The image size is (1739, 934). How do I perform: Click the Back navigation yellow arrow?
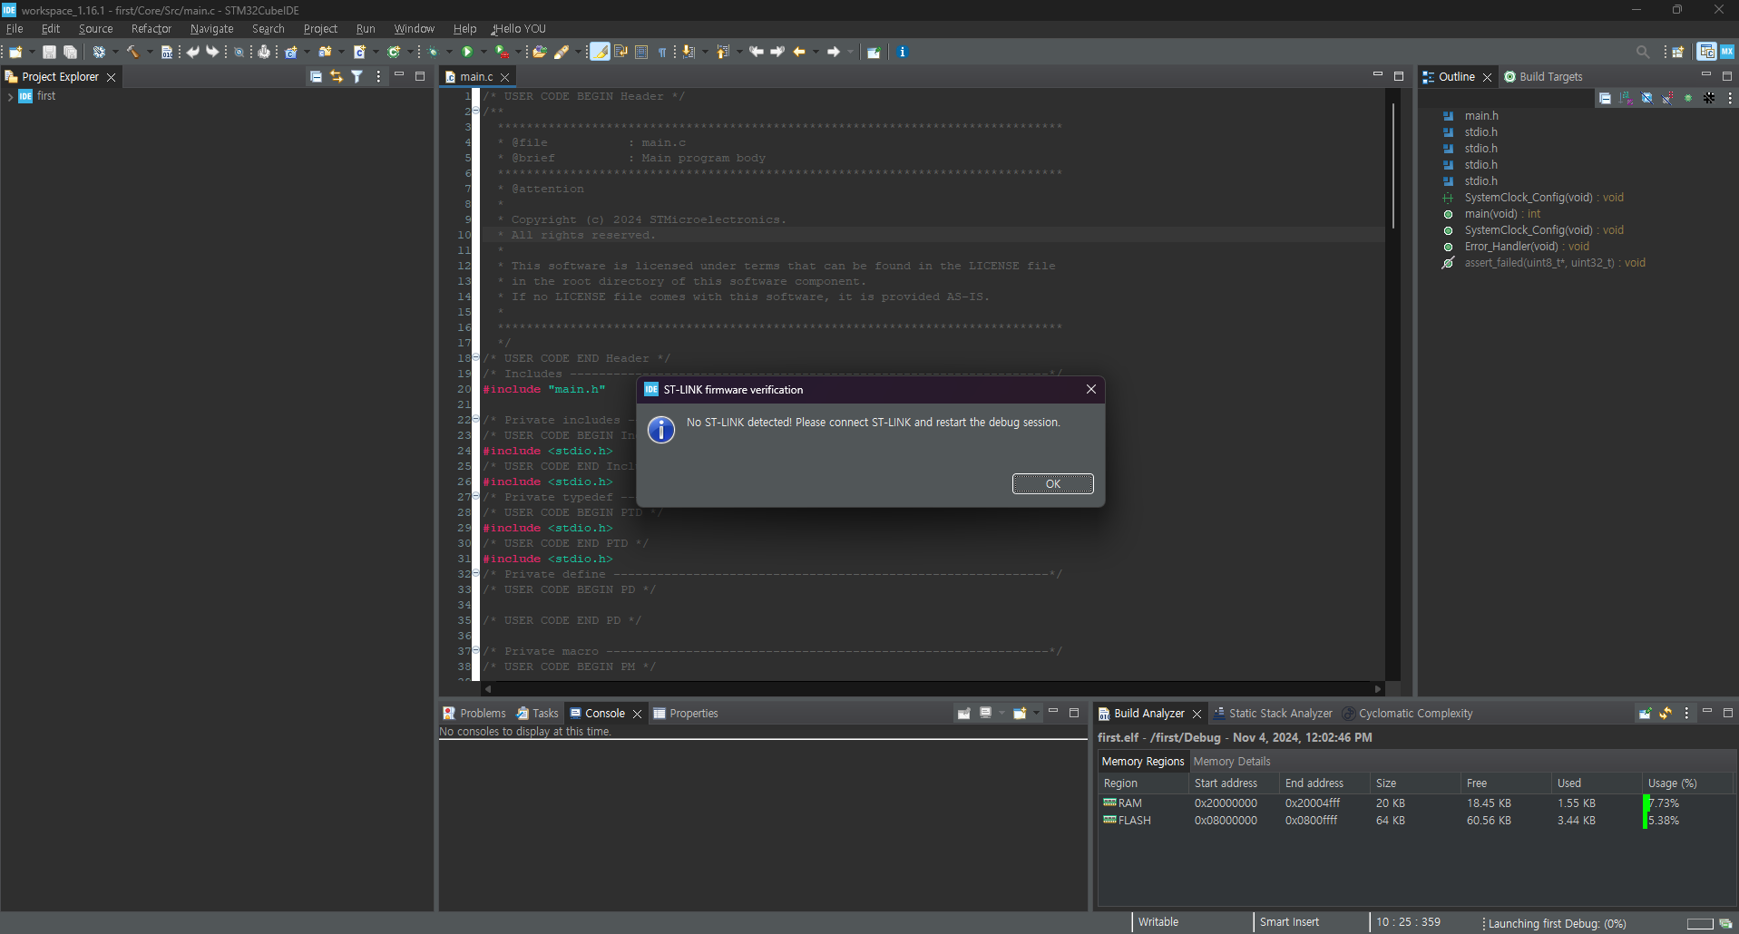pyautogui.click(x=798, y=52)
